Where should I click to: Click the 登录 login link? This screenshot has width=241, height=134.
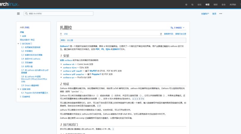[x=214, y=14]
